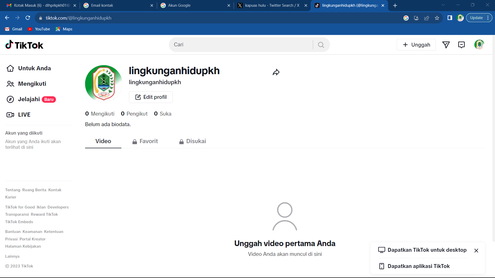
Task: Toggle the browser side panel
Action: [x=450, y=18]
